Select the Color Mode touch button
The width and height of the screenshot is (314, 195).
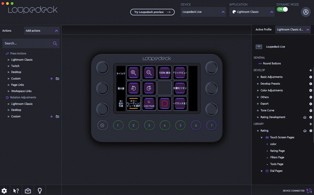point(149,104)
